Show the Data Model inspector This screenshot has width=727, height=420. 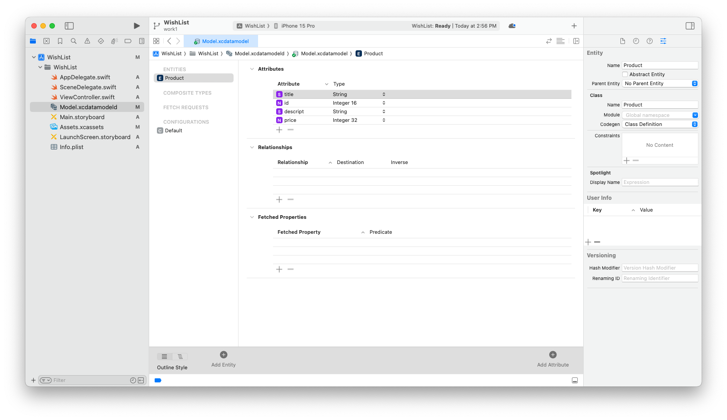pos(664,41)
